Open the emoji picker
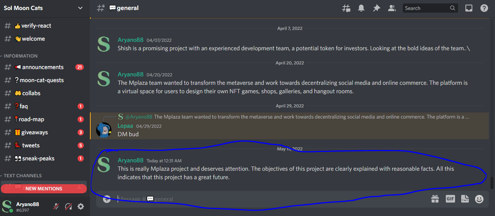The width and height of the screenshot is (495, 216). click(x=479, y=199)
